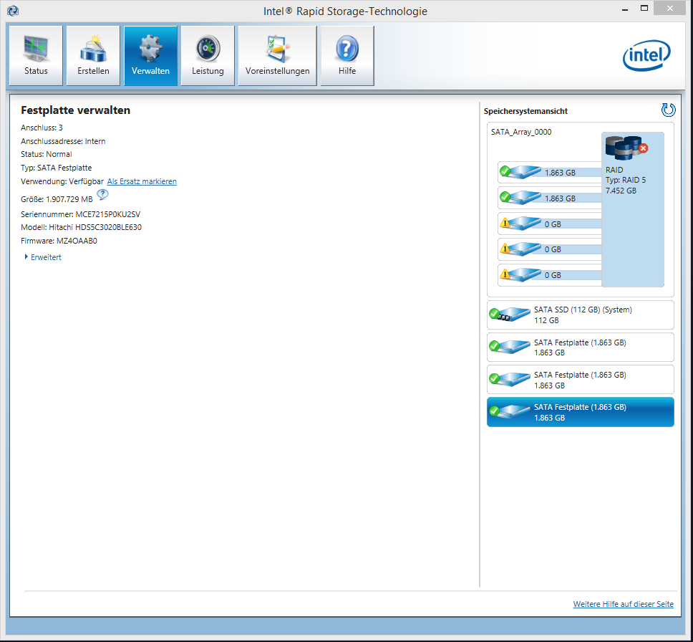
Task: Click 'Anschlussadresse: Intern' text
Action: pos(63,141)
